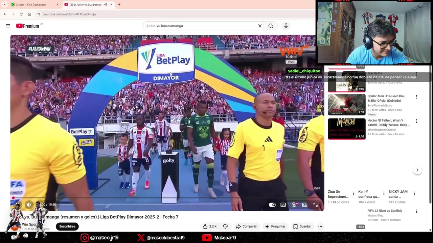433x243 pixels.
Task: Open 'FIFA 22 River vs Banfield' video
Action: (x=385, y=211)
